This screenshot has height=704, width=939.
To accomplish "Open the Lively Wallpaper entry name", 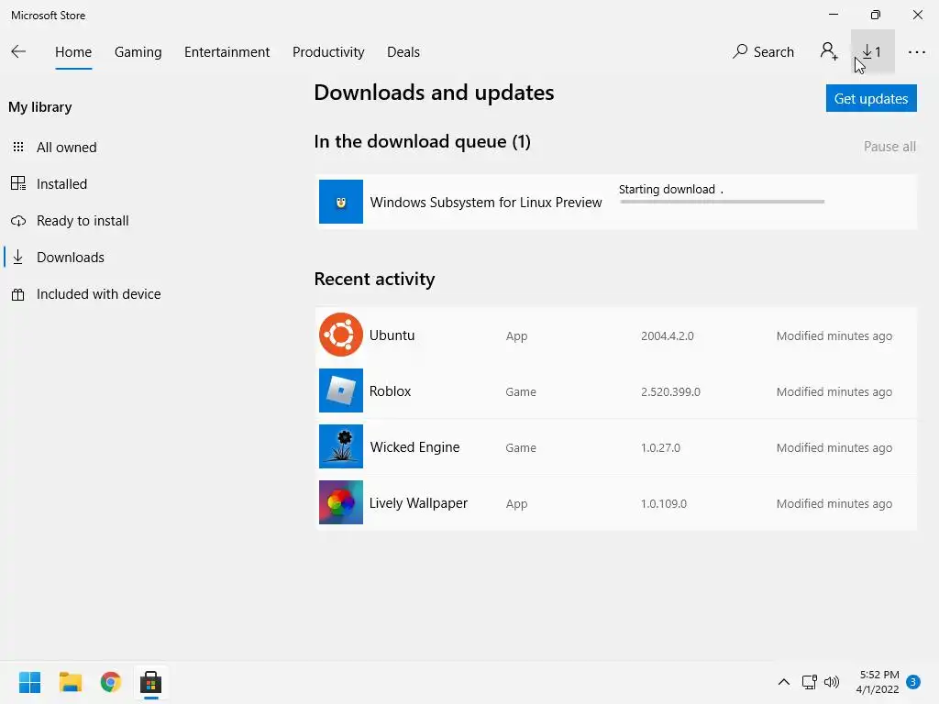I will [418, 503].
